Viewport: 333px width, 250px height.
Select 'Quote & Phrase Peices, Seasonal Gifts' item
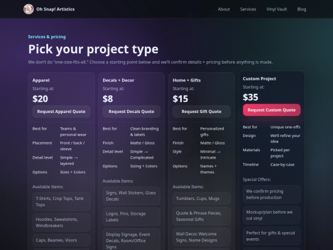pos(202,216)
